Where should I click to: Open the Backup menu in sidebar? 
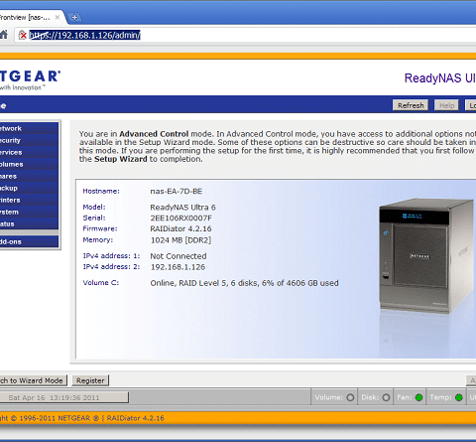(29, 188)
